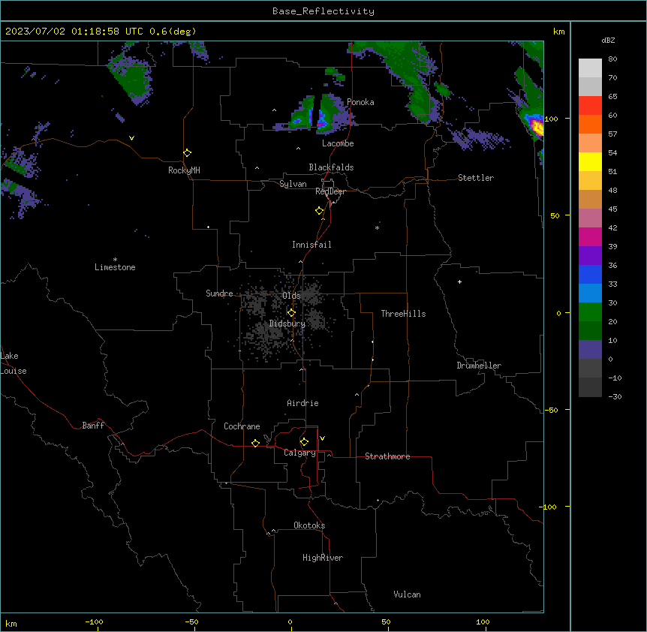Click the yellow diamond marker above Calgary

304,442
